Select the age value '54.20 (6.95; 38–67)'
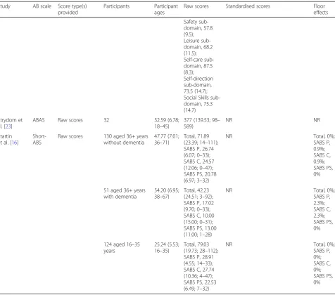The height and width of the screenshot is (295, 335). tap(167, 193)
